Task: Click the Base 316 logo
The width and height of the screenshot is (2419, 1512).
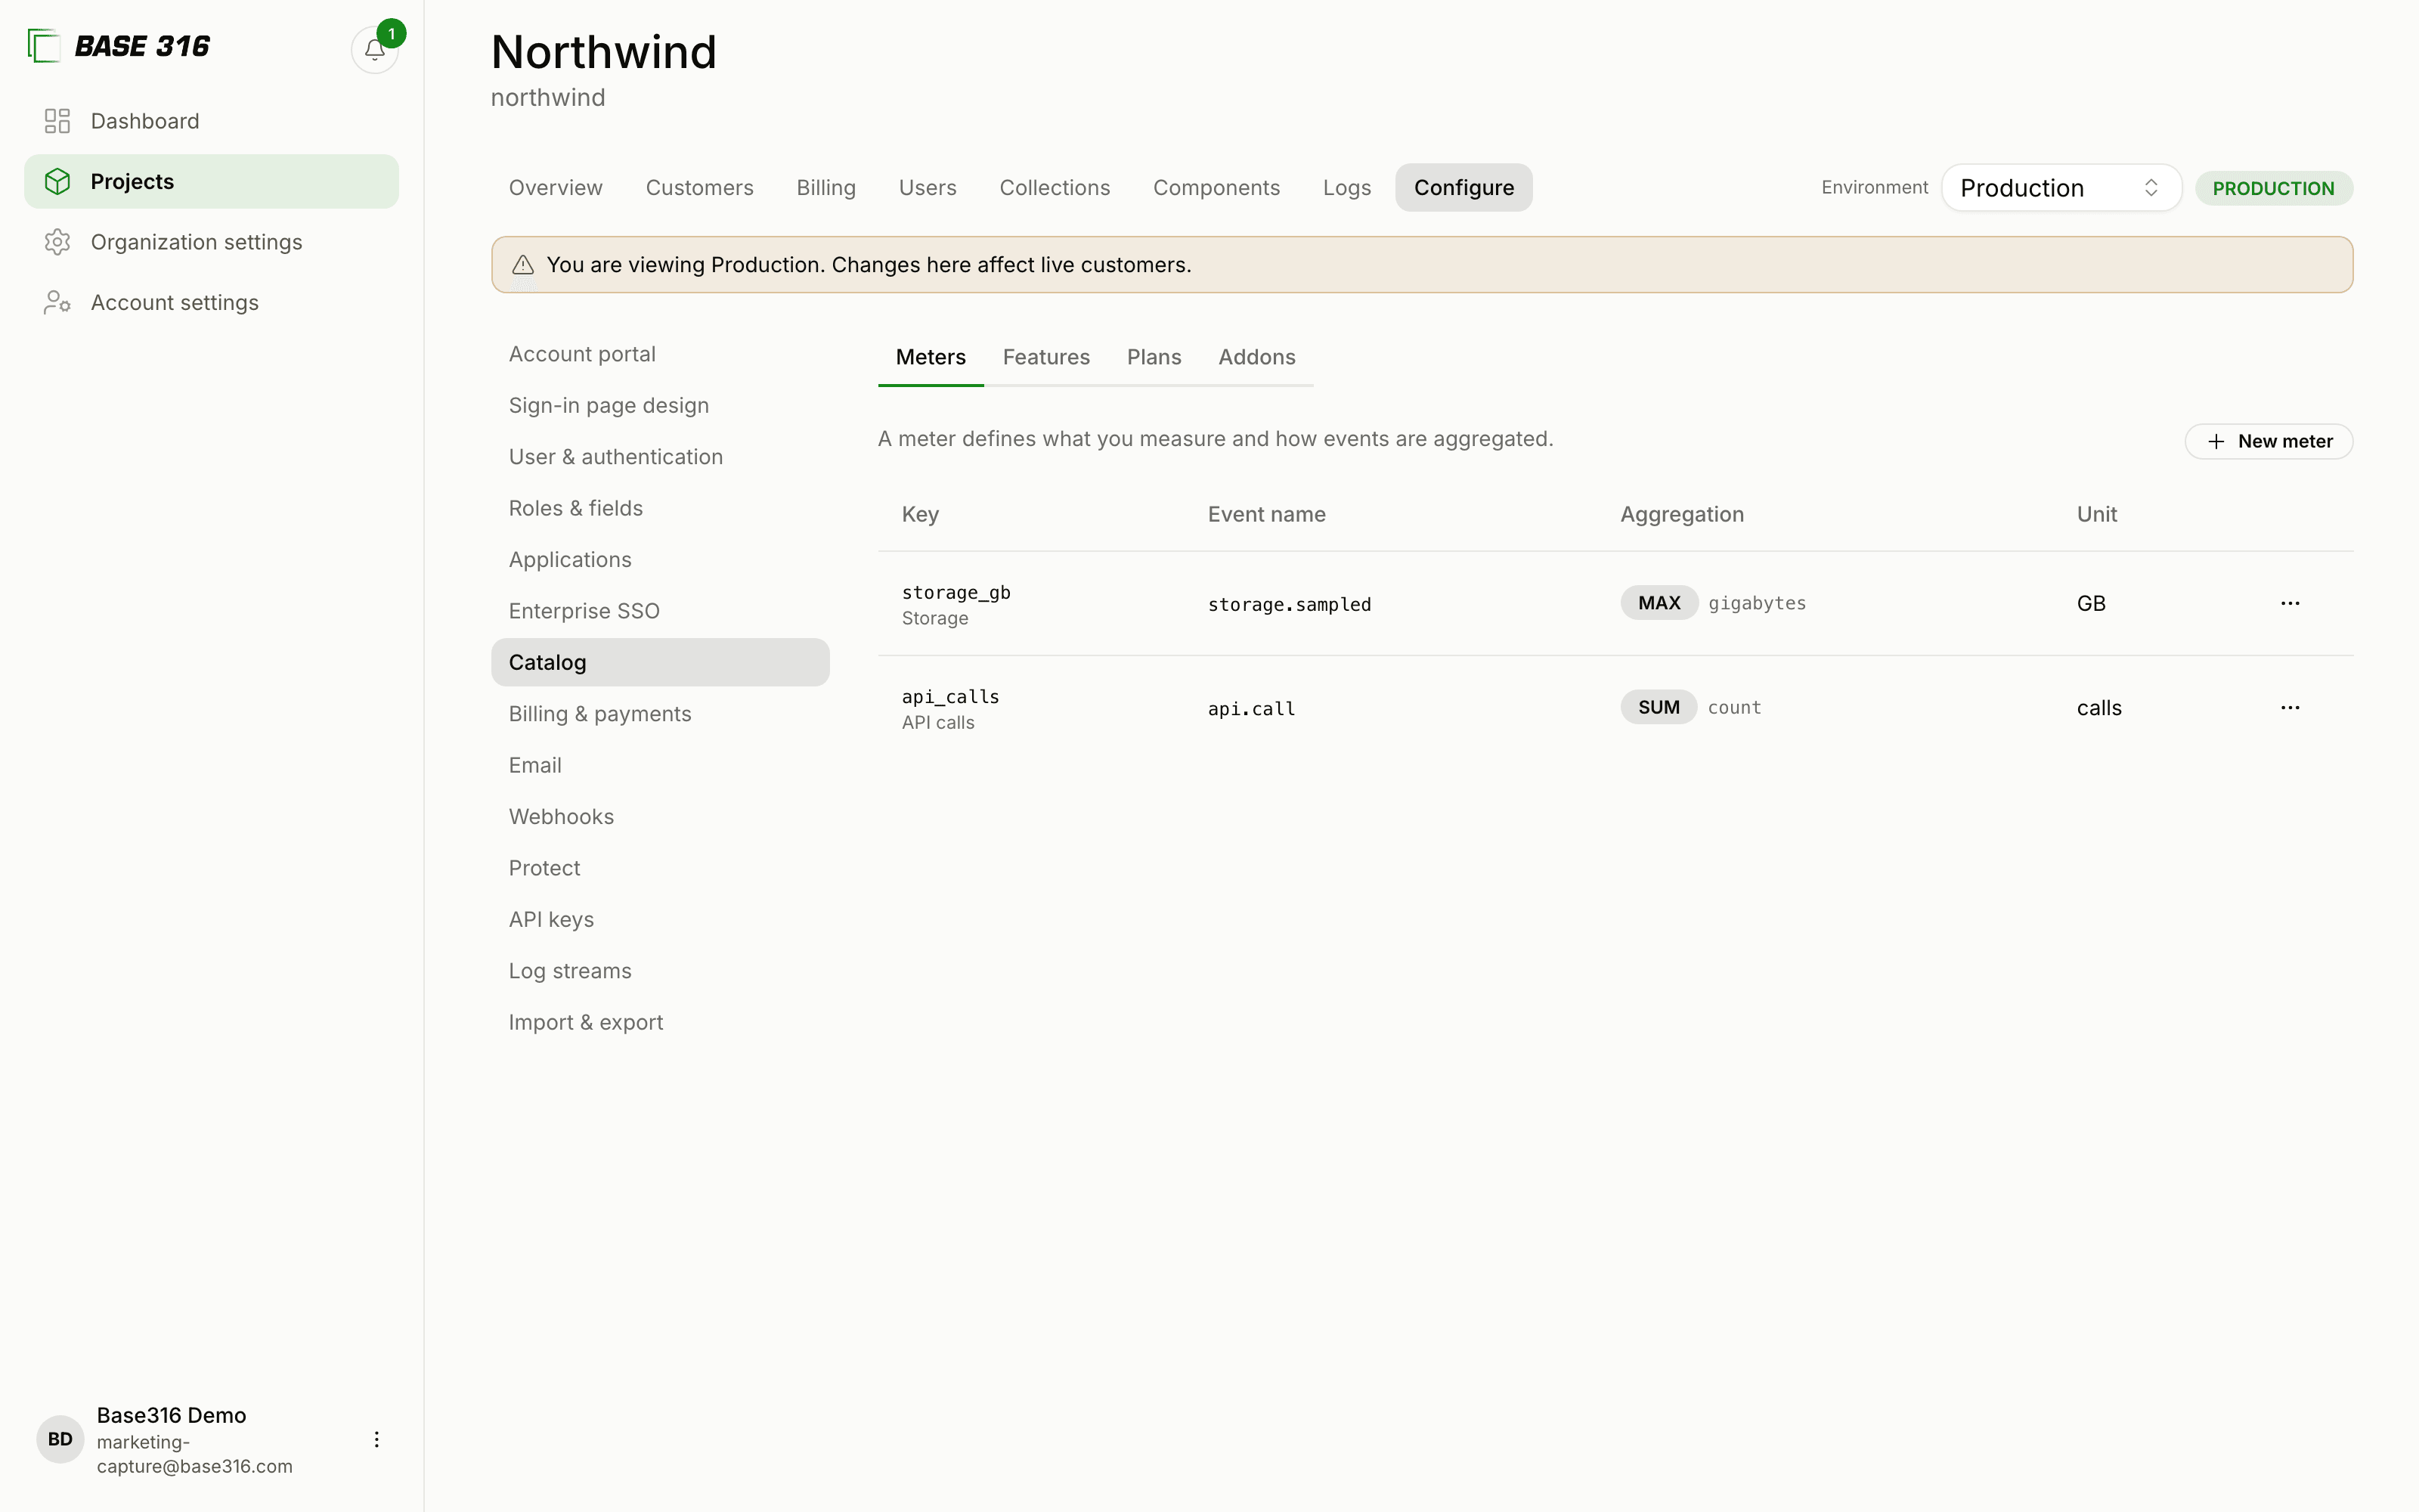Action: click(118, 46)
